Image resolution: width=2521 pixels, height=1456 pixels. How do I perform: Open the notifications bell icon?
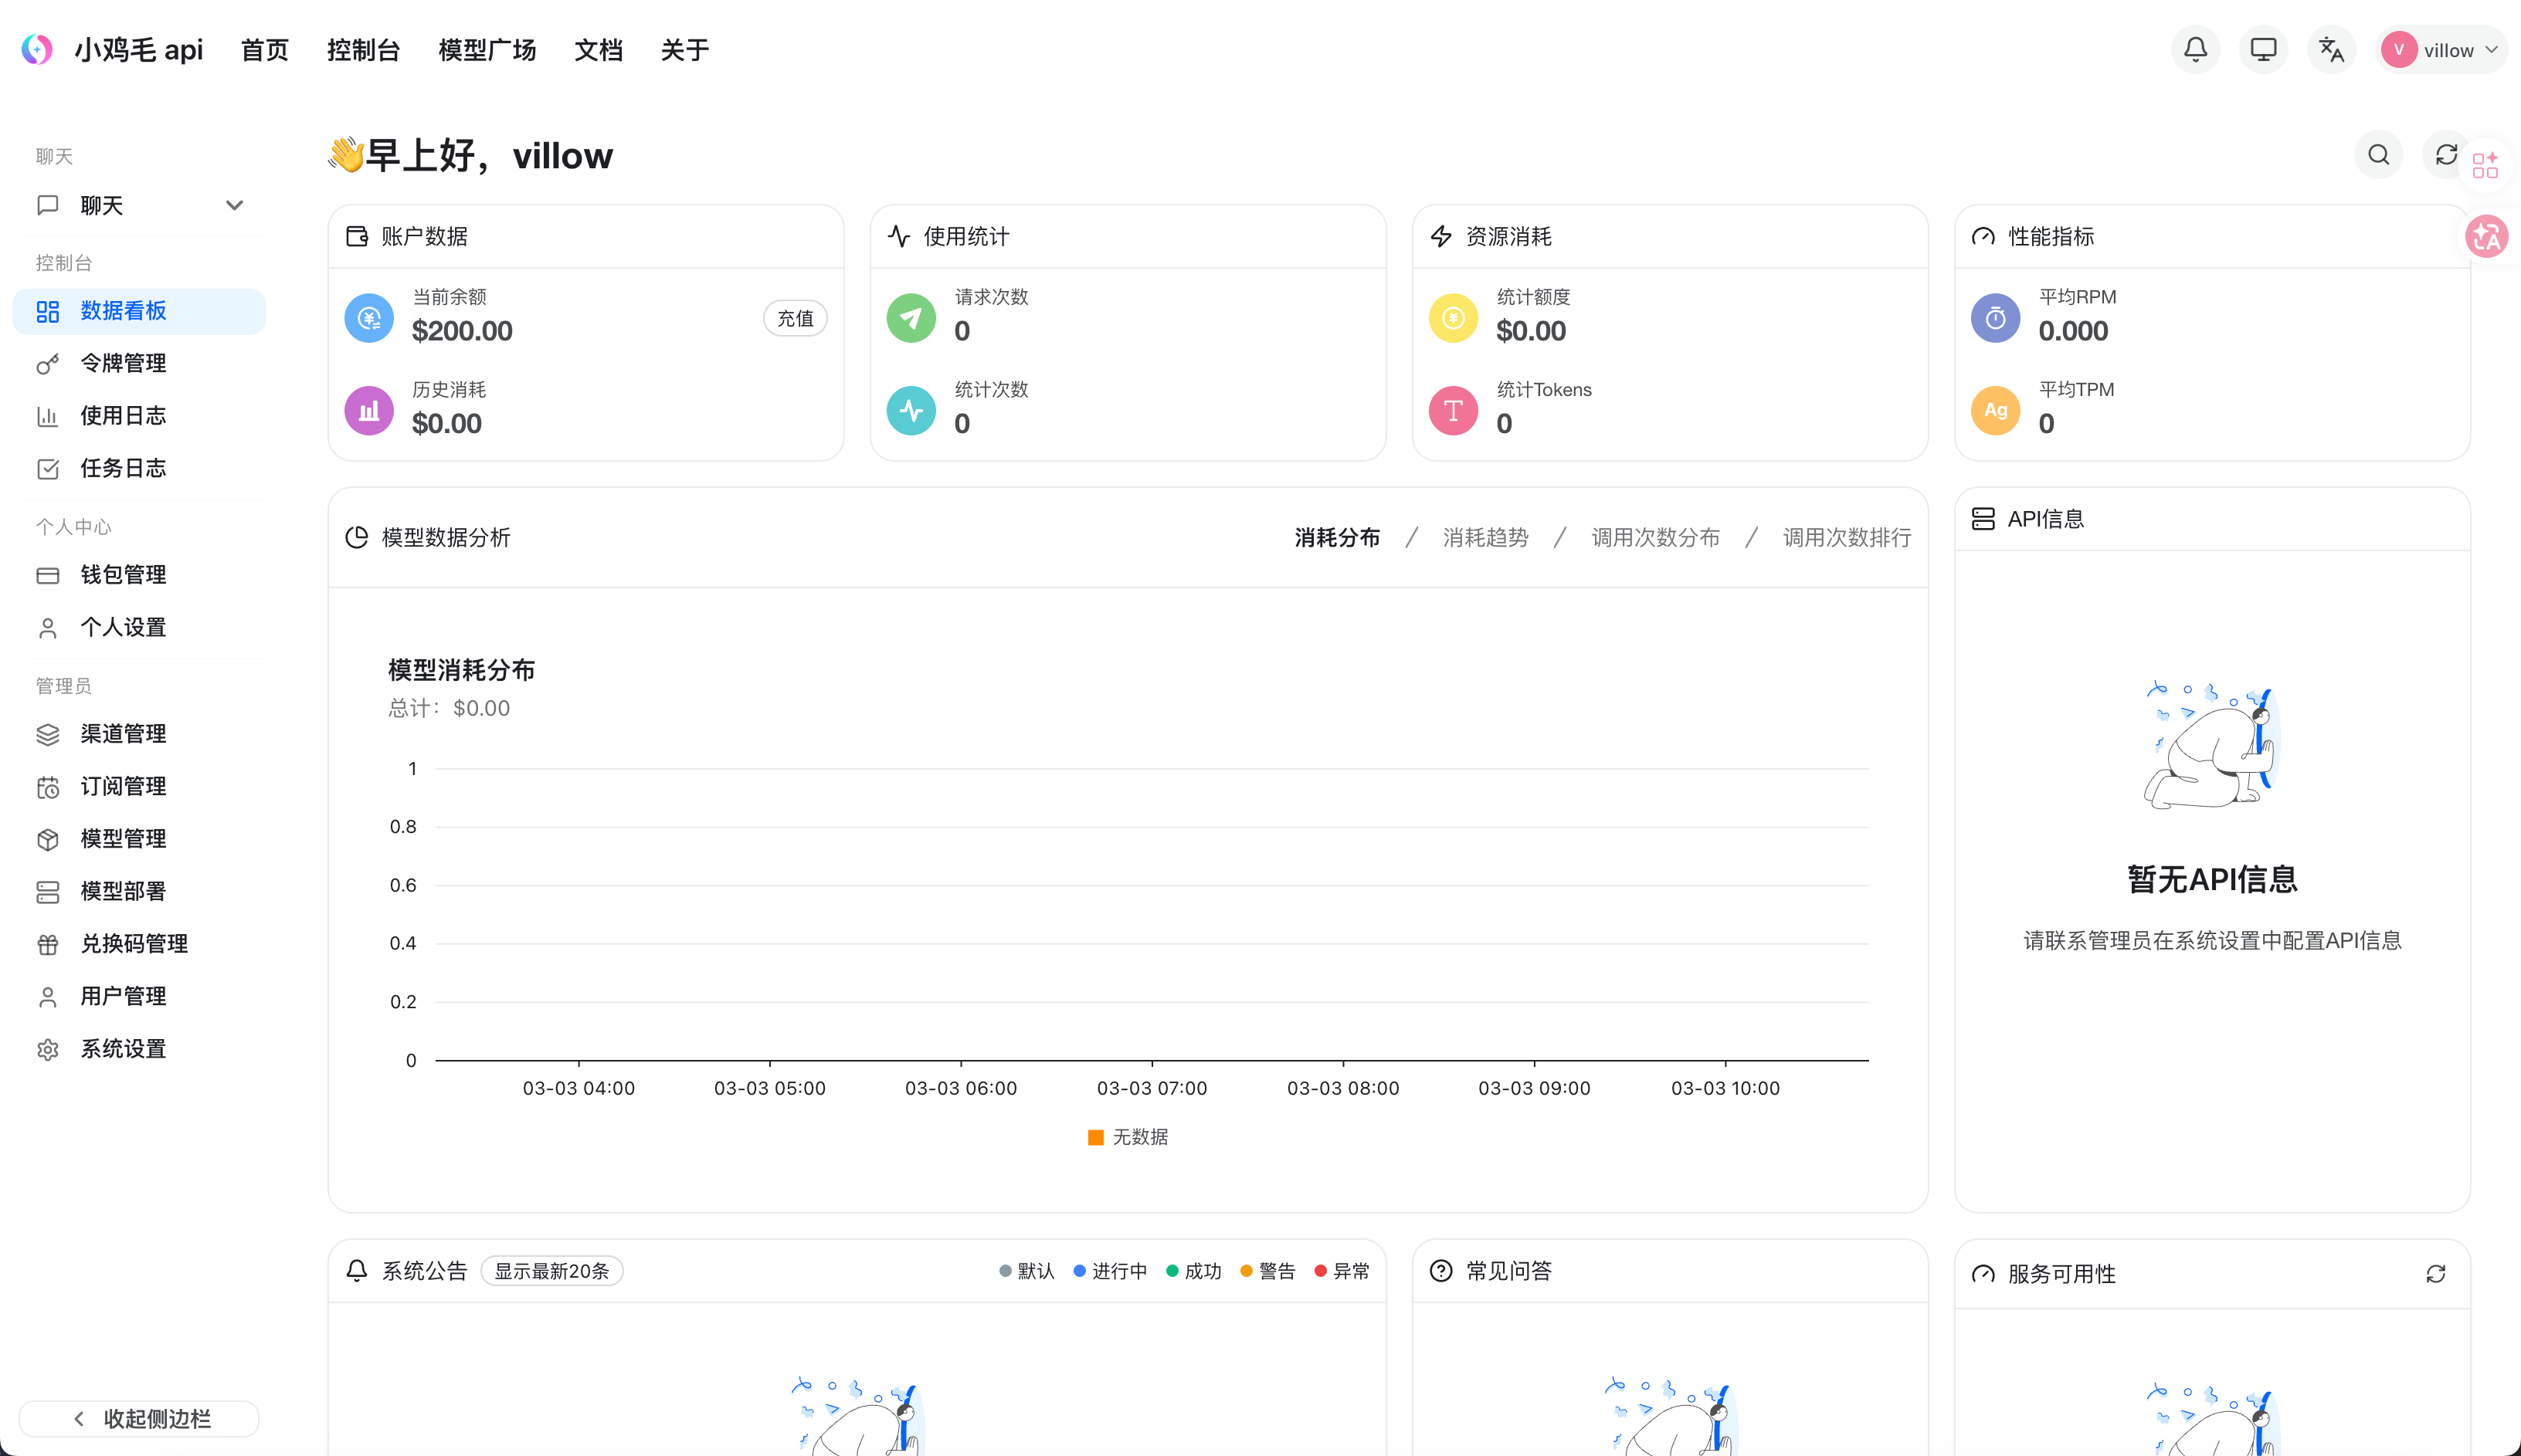click(2195, 49)
